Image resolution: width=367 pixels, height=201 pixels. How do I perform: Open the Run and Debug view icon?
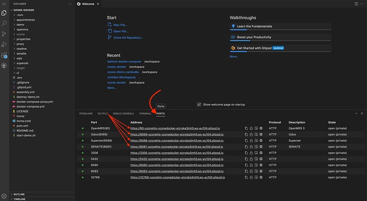4,45
